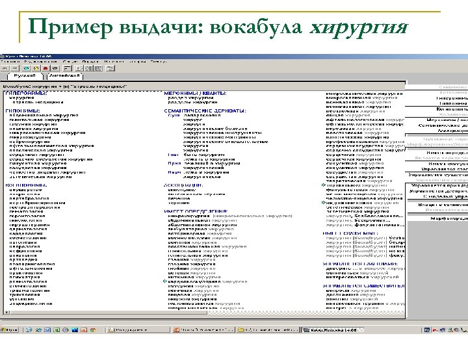Select Морфопарадигма in the right panel

pos(449,218)
